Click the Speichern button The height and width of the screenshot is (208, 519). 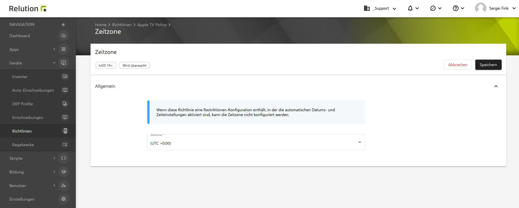[x=488, y=65]
